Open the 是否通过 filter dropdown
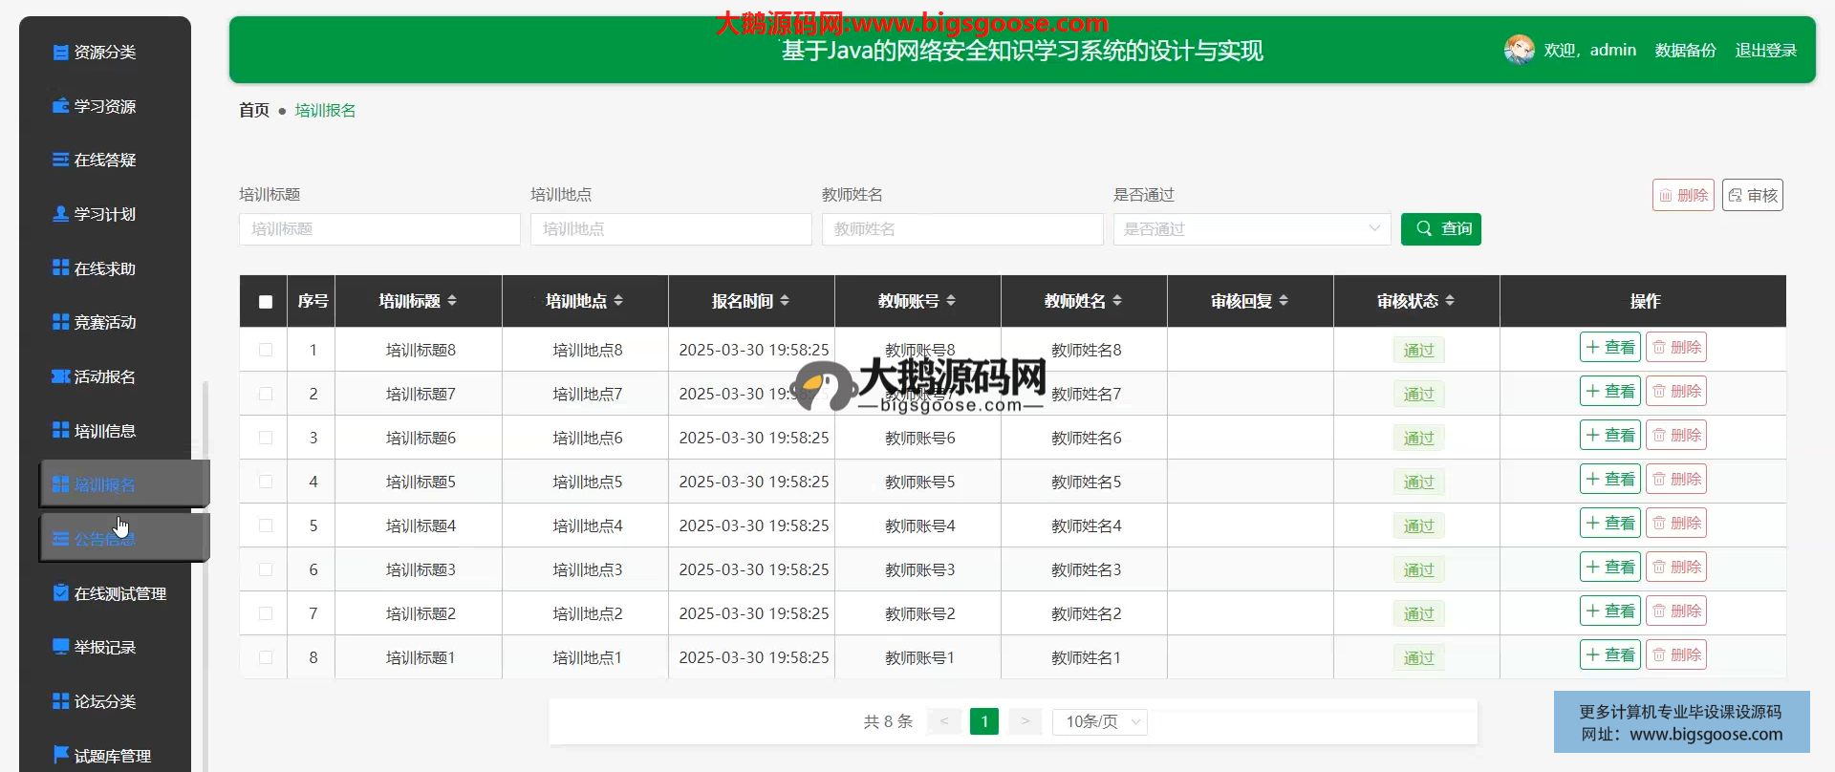The height and width of the screenshot is (772, 1835). pos(1251,229)
